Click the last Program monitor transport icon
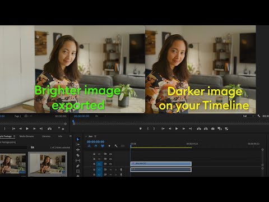This screenshot has width=269, height=202. coord(226,128)
